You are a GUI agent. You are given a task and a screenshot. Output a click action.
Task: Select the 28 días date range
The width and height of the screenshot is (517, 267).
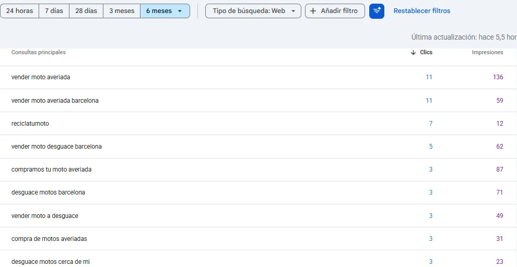click(x=86, y=11)
